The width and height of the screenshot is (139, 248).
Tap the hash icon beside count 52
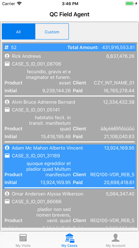6,47
